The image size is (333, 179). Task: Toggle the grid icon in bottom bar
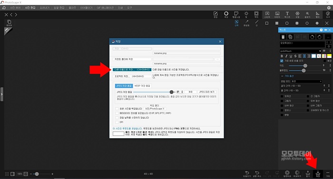coord(7,174)
